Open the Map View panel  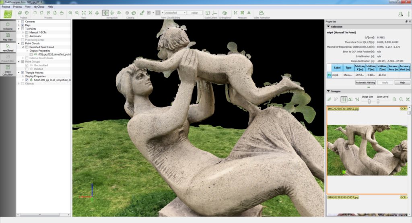coord(8,37)
